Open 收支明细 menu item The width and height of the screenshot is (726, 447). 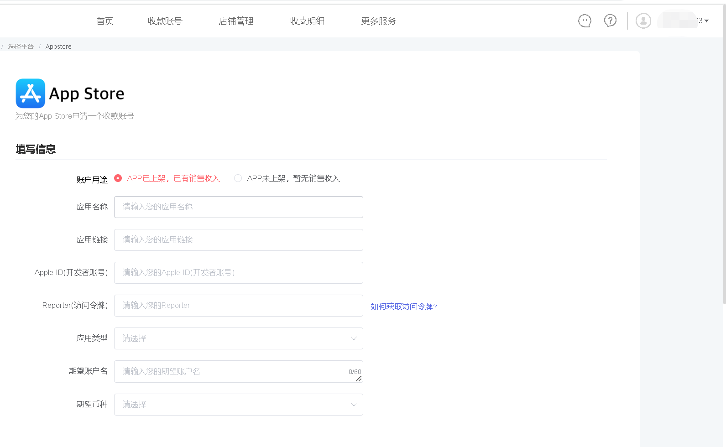(307, 21)
